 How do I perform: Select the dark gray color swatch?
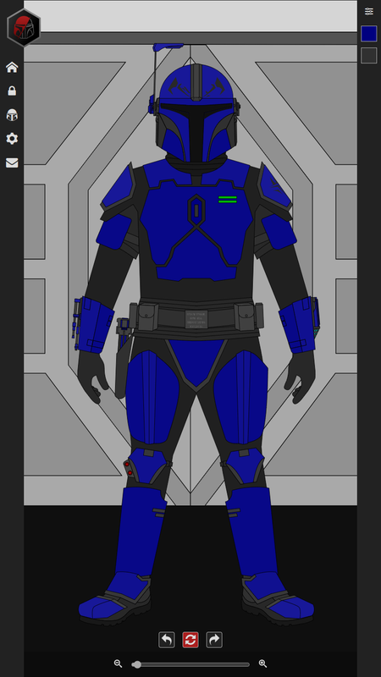click(369, 55)
